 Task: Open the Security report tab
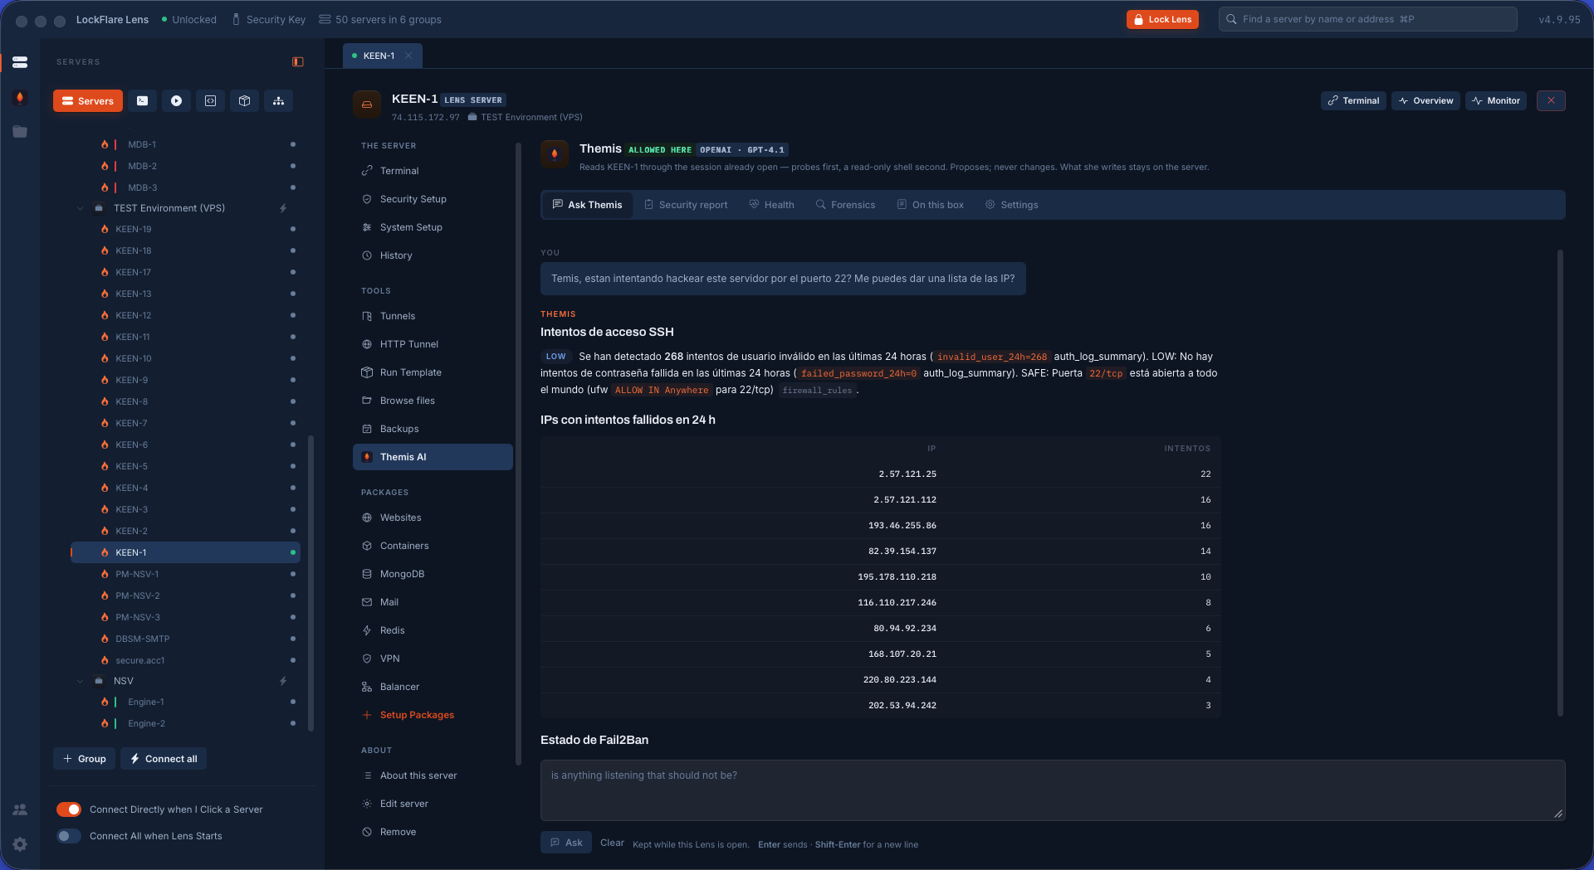(686, 205)
